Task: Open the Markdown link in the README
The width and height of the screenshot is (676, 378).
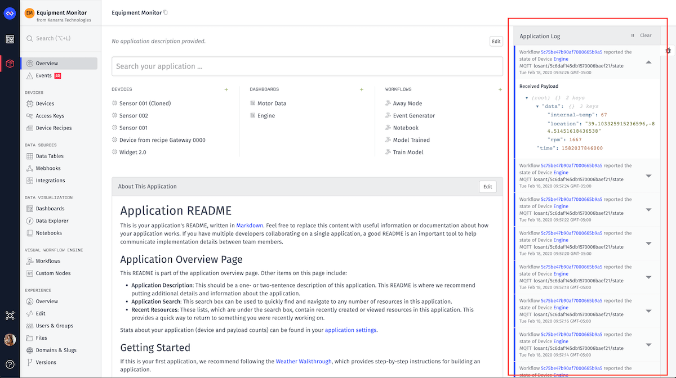Action: (250, 226)
